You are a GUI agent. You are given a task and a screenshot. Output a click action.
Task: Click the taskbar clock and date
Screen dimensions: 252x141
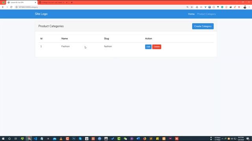pyautogui.click(x=241, y=139)
